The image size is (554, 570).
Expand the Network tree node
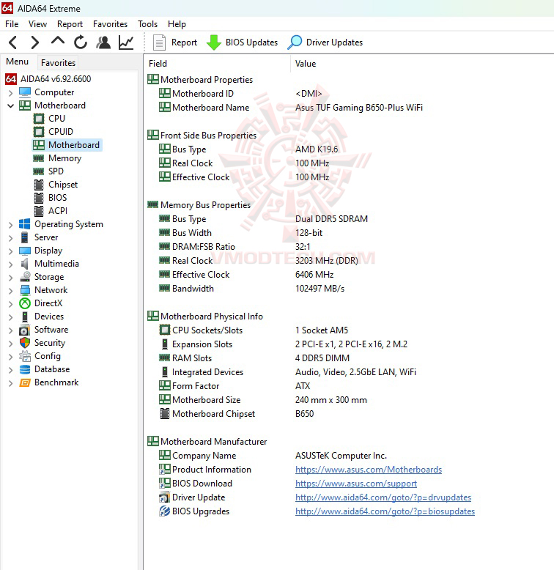click(x=10, y=290)
